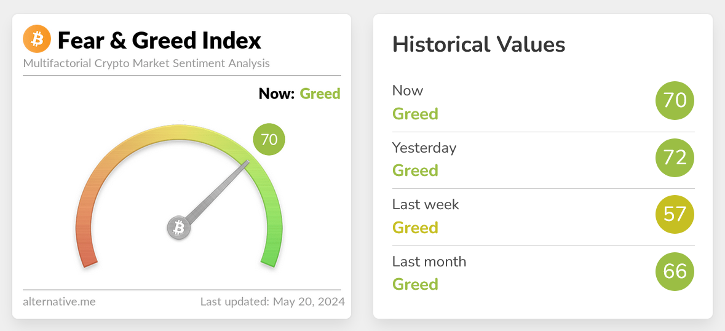Click the yellow Greed text under Last week
Viewport: 725px width, 331px height.
[415, 228]
